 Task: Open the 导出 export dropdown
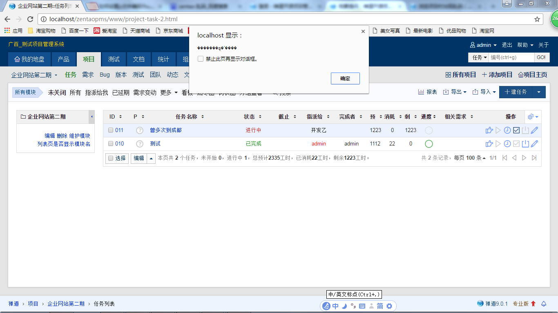455,92
